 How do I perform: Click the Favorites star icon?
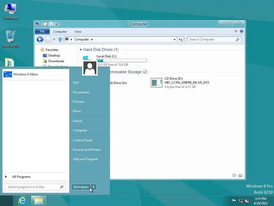point(42,50)
